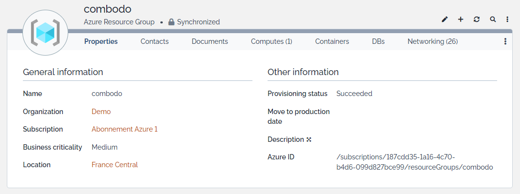Expand the Description field fullscreen icon
Viewport: 520px width, 194px height.
tap(309, 139)
